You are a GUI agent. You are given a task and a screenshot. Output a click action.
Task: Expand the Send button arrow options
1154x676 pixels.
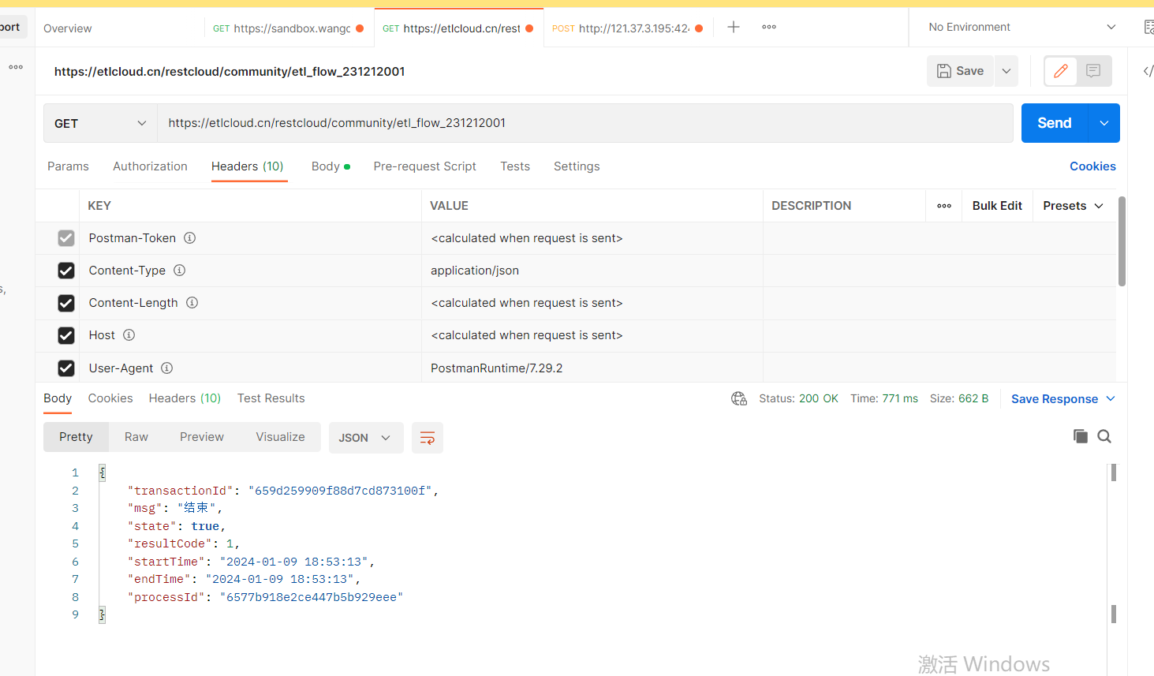1104,123
